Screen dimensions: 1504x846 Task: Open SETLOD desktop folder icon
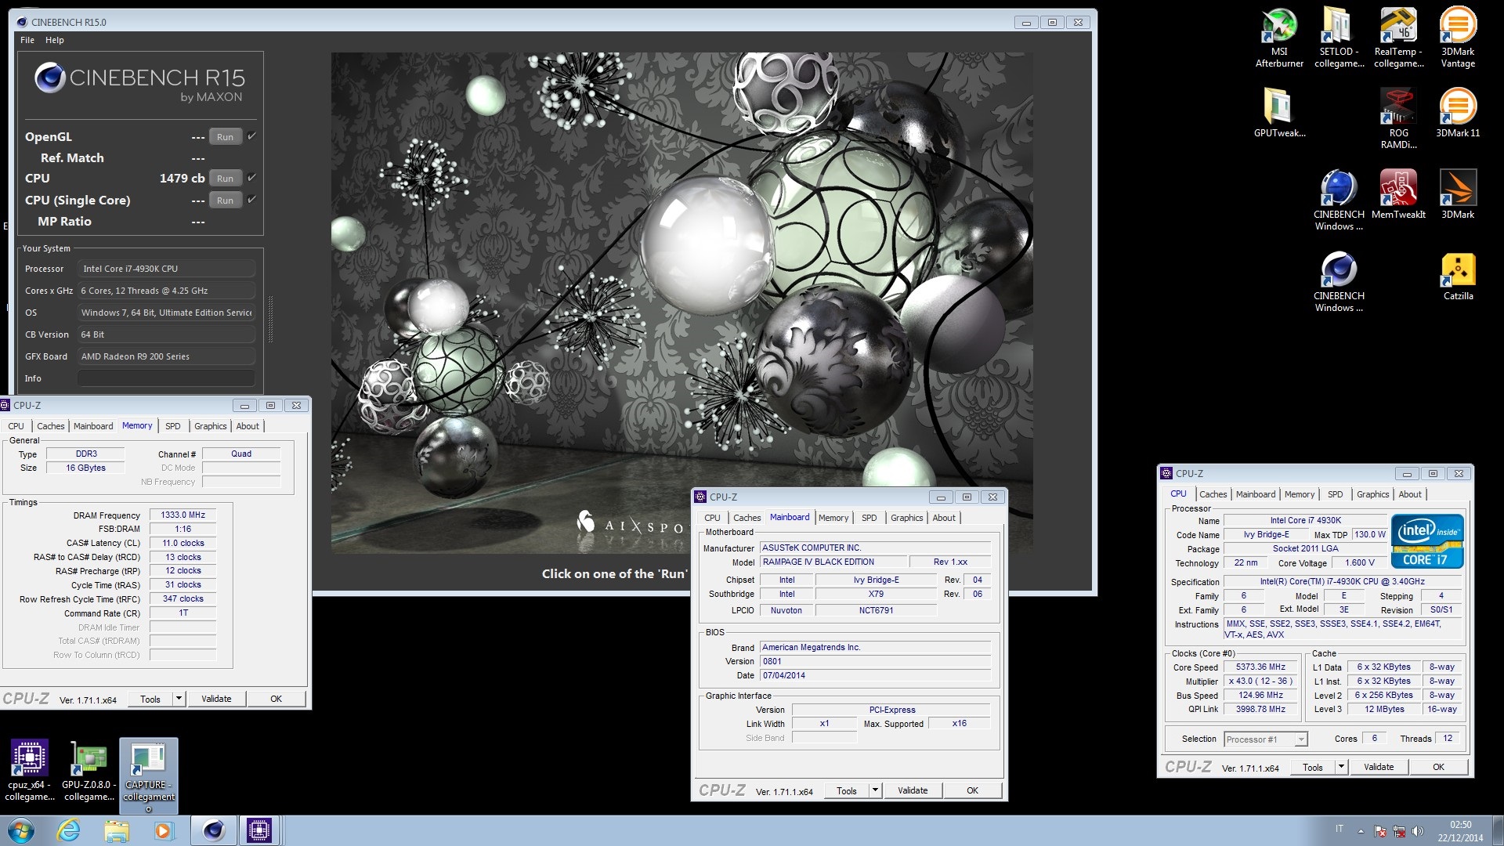(x=1339, y=37)
